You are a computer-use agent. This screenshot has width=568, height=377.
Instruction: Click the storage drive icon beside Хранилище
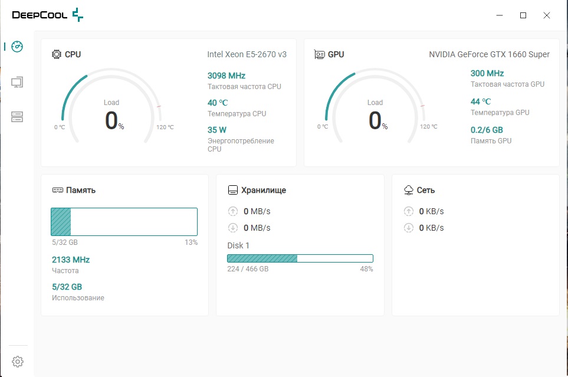[x=232, y=190]
